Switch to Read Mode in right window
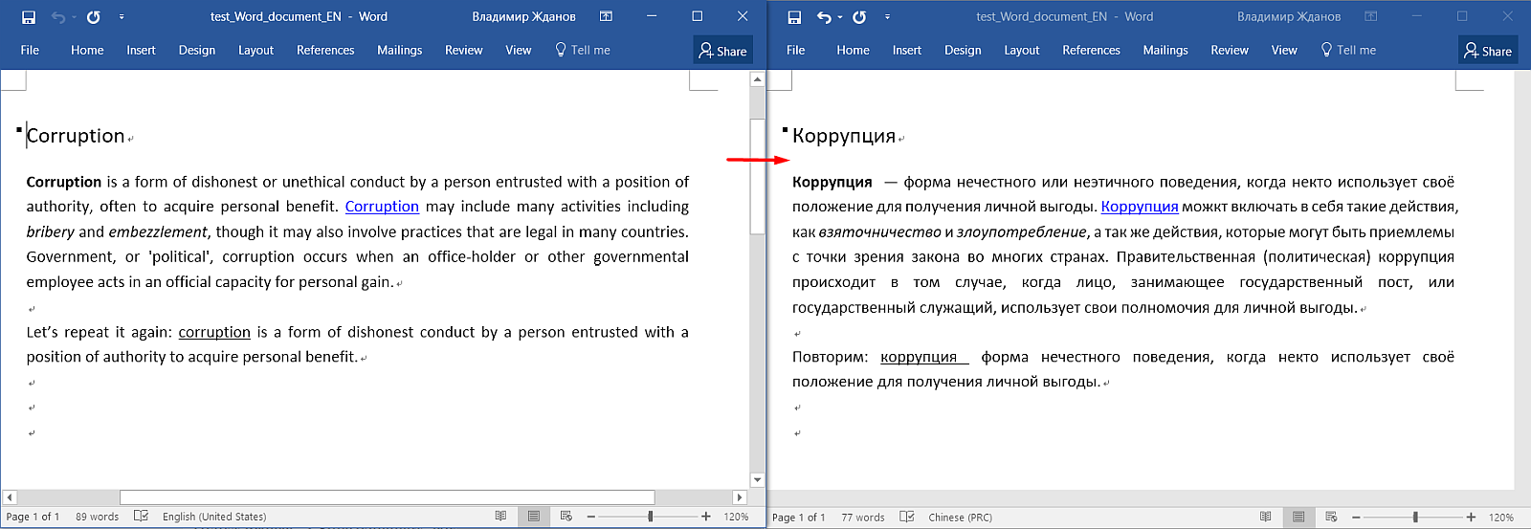The width and height of the screenshot is (1531, 529). point(1266,517)
